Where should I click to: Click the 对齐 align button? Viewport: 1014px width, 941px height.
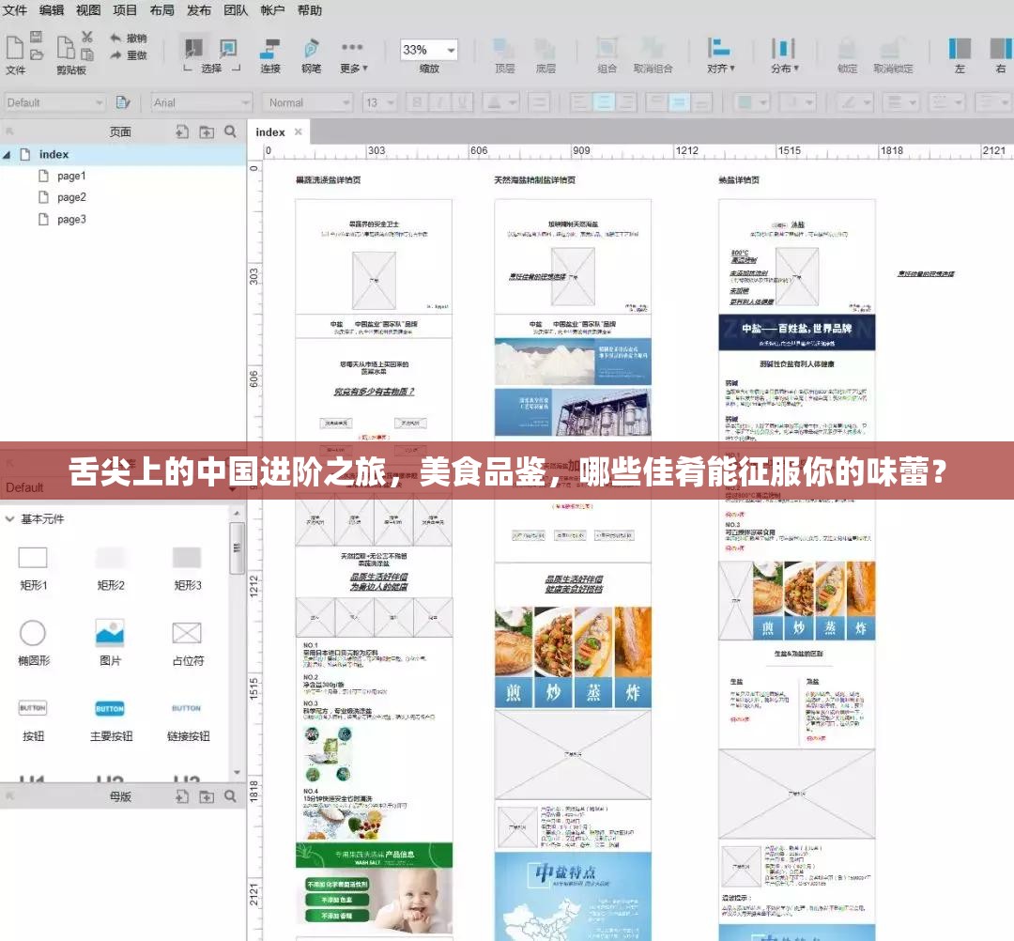719,54
